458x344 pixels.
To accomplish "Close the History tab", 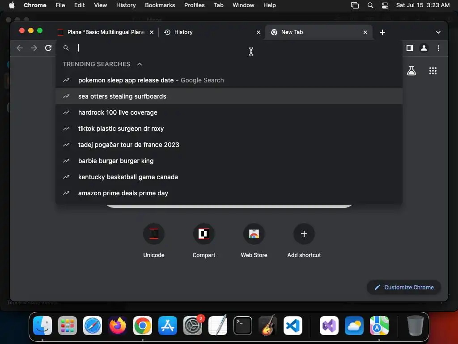I will click(258, 32).
